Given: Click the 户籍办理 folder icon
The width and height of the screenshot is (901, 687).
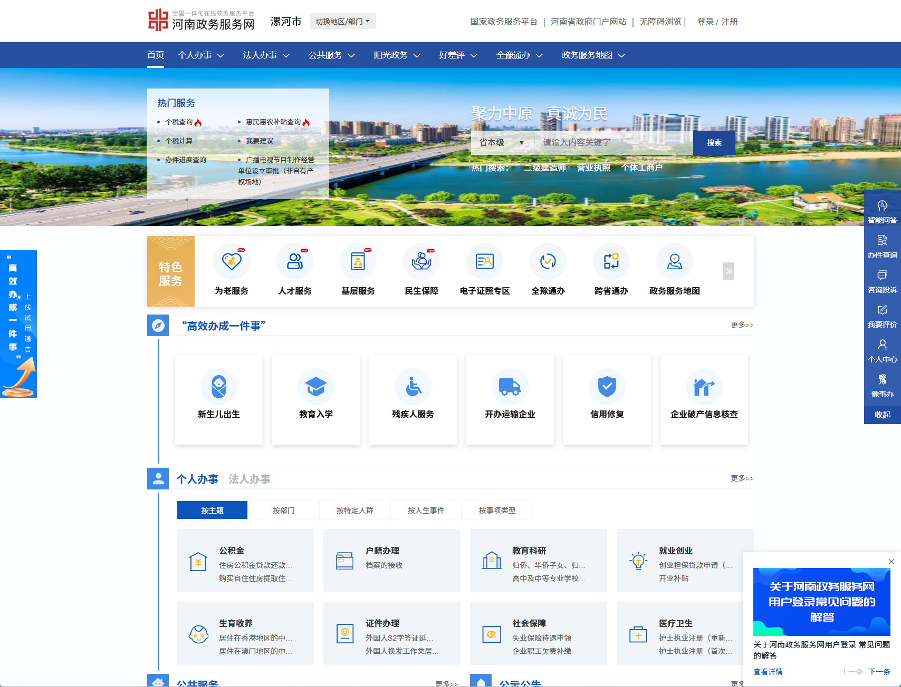Looking at the screenshot, I should 345,561.
